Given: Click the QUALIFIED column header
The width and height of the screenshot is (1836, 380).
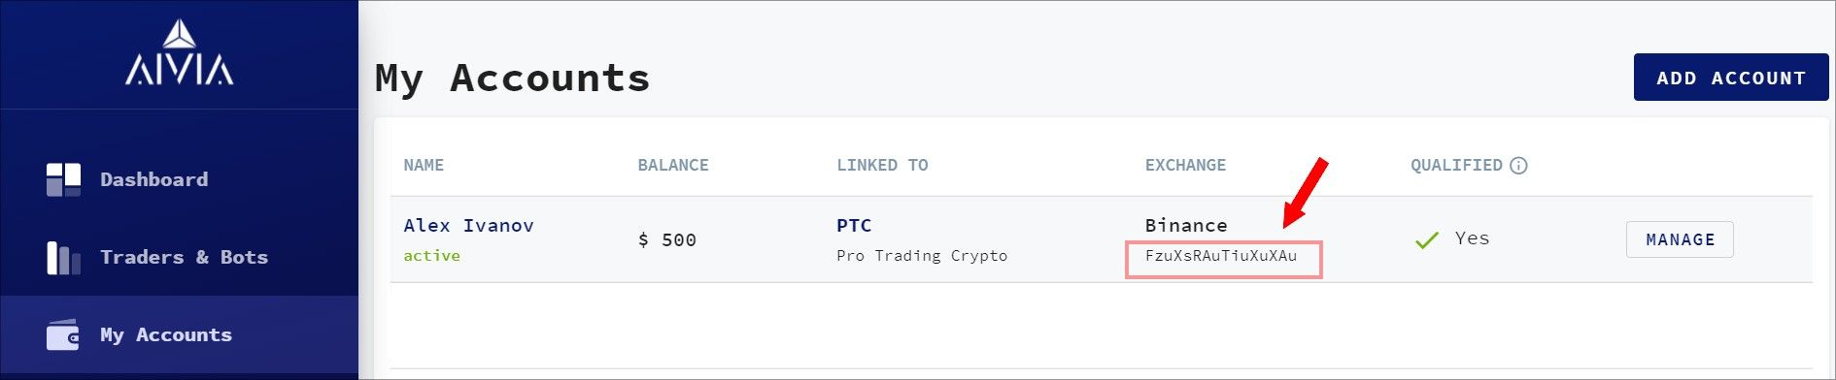Looking at the screenshot, I should pyautogui.click(x=1456, y=166).
